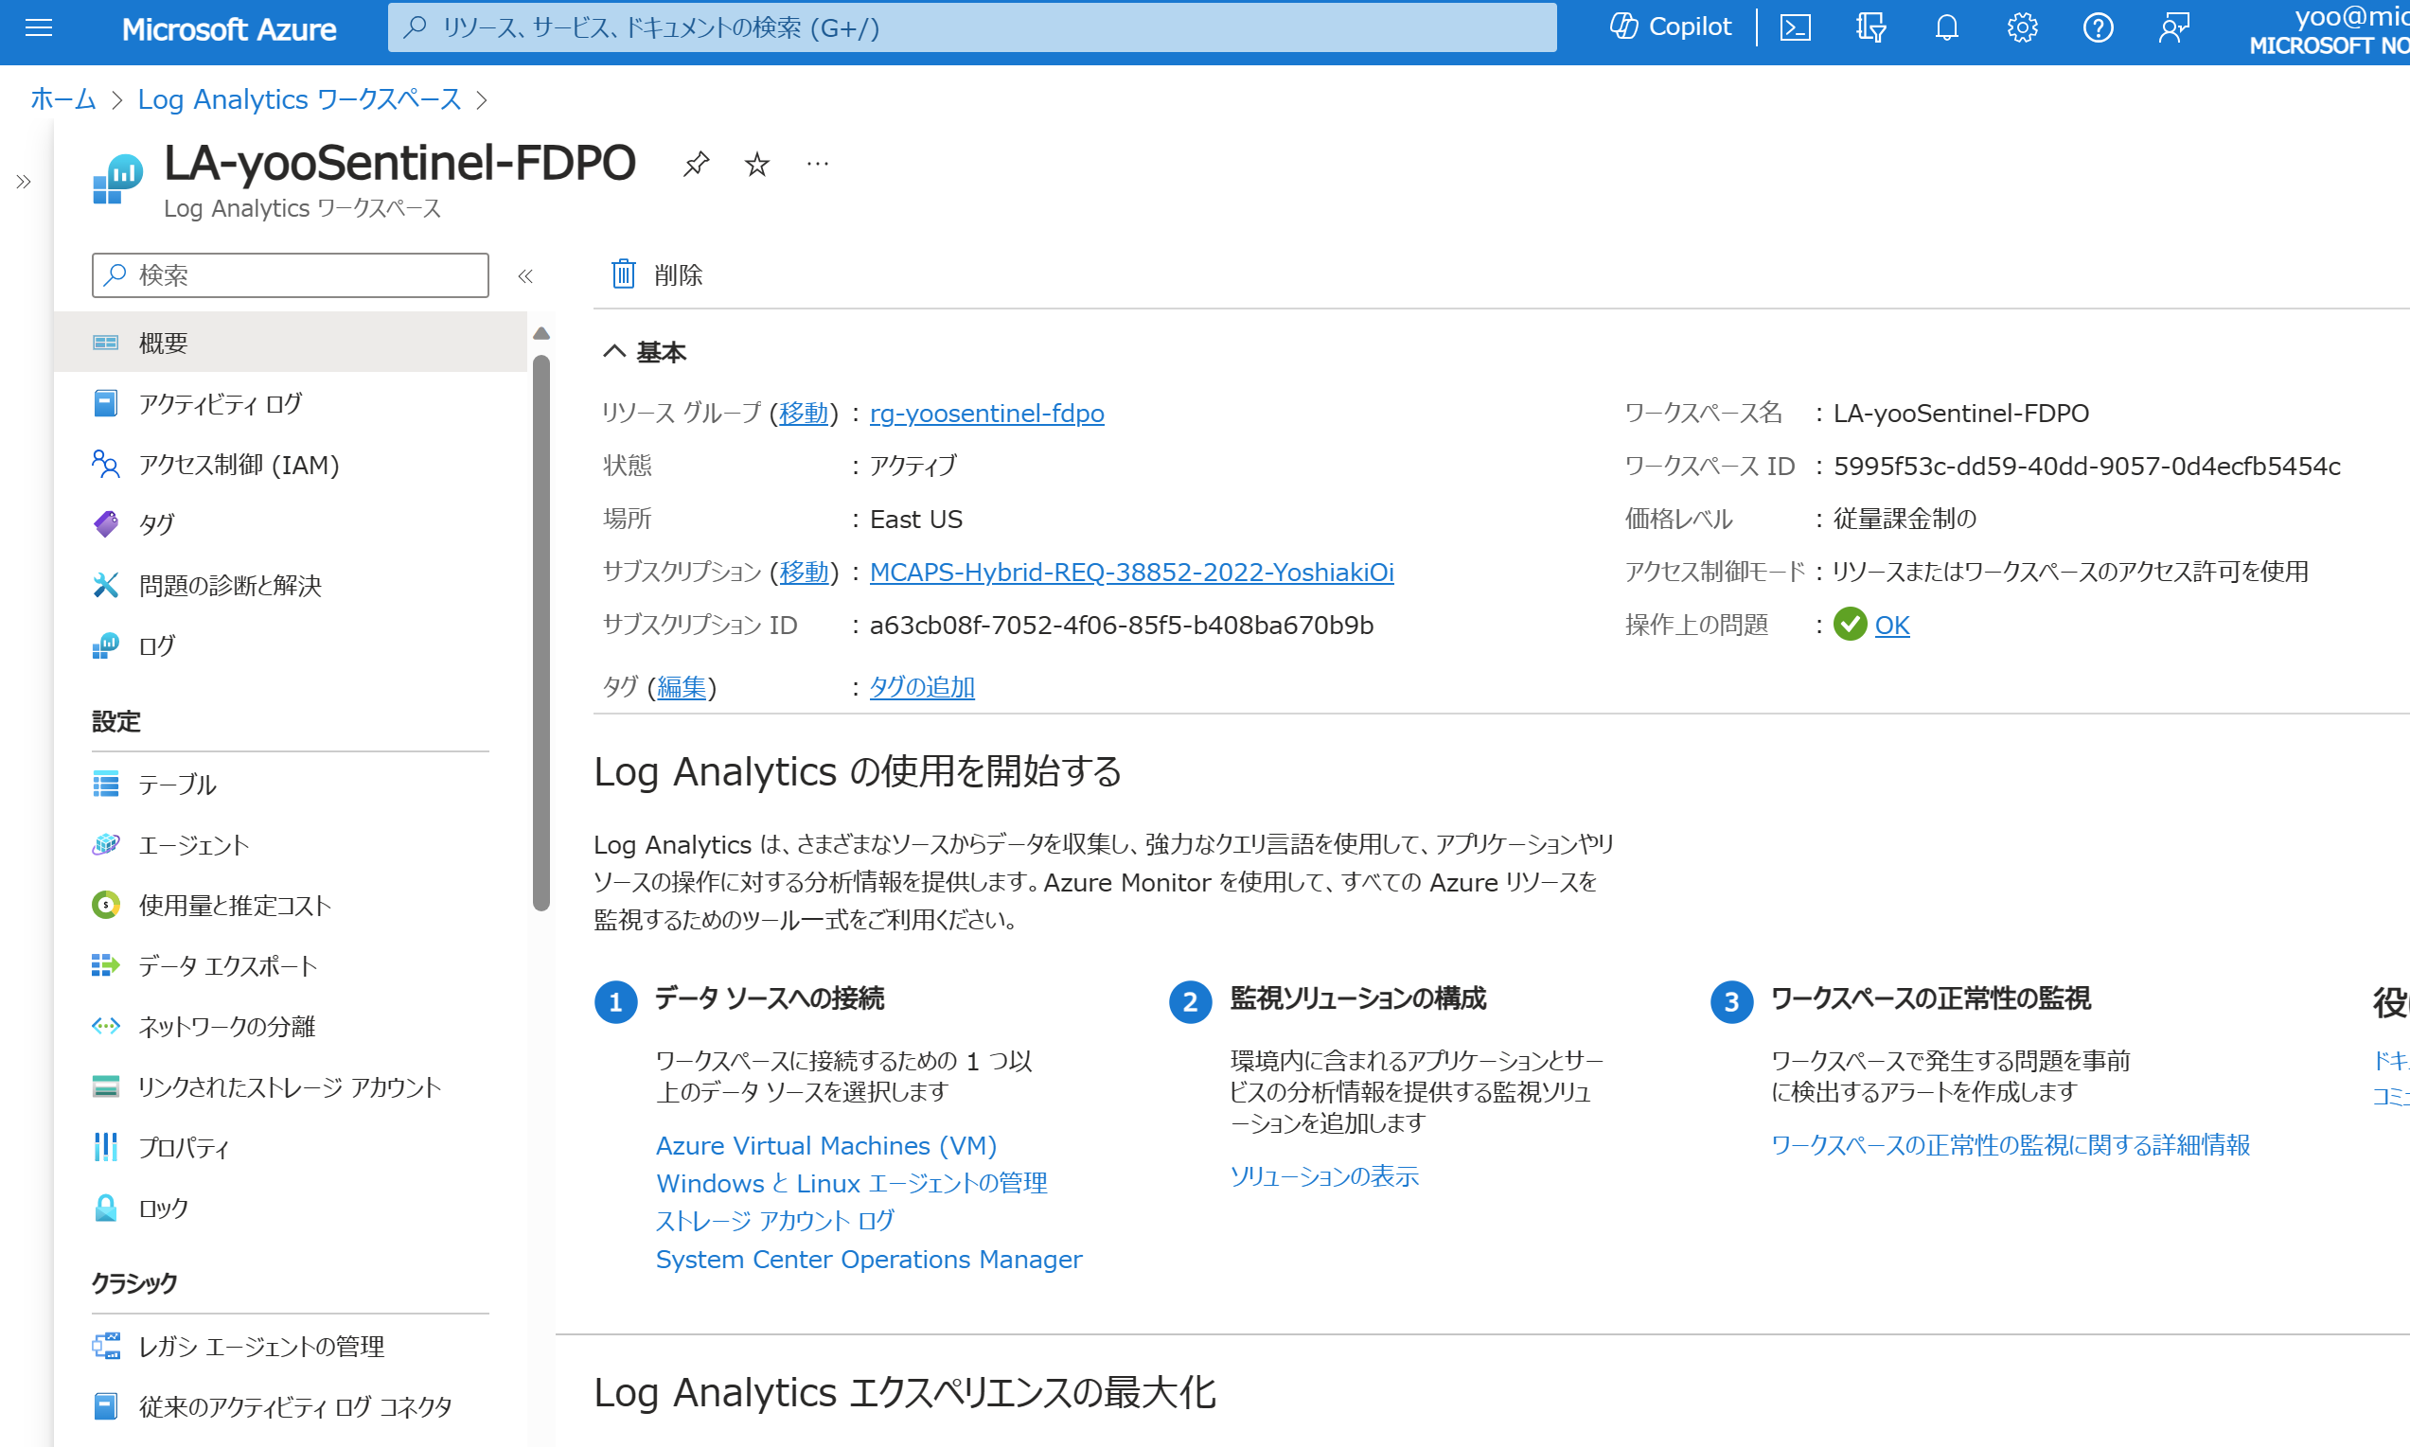This screenshot has width=2410, height=1447.
Task: Open the notifications bell
Action: (x=1946, y=27)
